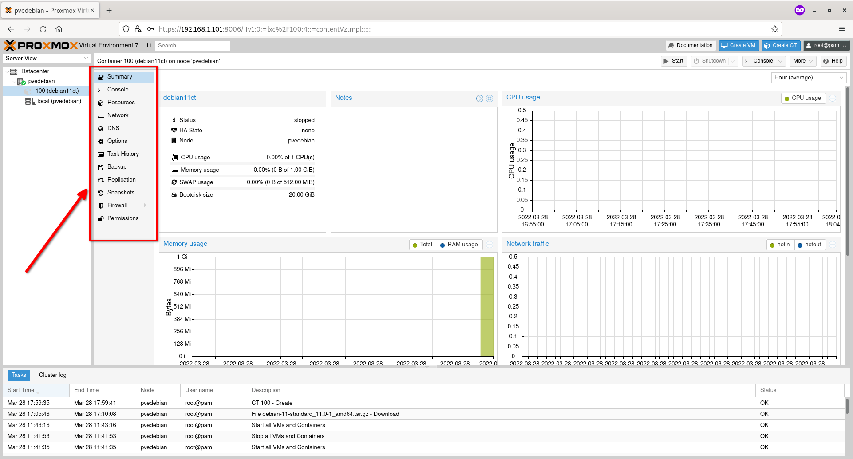Click the Create CT button
The height and width of the screenshot is (459, 853).
[x=781, y=46]
